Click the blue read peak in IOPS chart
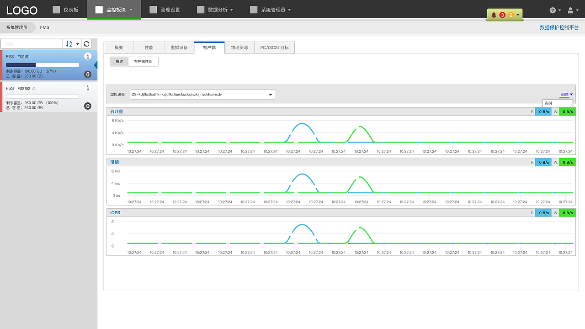This screenshot has width=585, height=329. [x=302, y=225]
